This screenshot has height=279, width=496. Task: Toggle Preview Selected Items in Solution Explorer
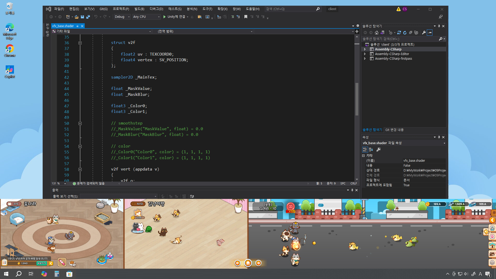(430, 33)
